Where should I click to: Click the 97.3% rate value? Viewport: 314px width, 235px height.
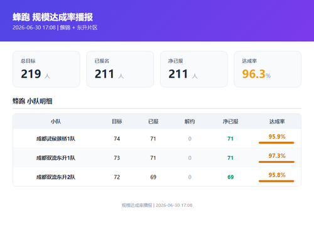(x=277, y=156)
